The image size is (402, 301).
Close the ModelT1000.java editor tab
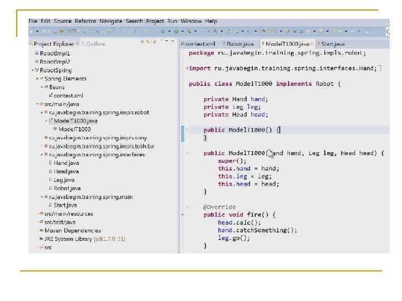tap(312, 44)
